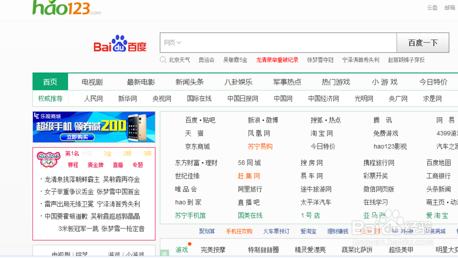Open the 热门游戏 tab
This screenshot has width=458, height=258.
336,82
